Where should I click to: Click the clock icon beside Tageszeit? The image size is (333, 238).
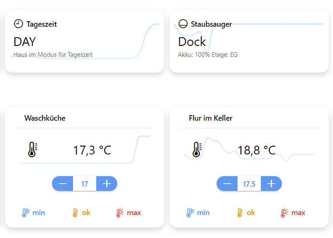(x=18, y=24)
